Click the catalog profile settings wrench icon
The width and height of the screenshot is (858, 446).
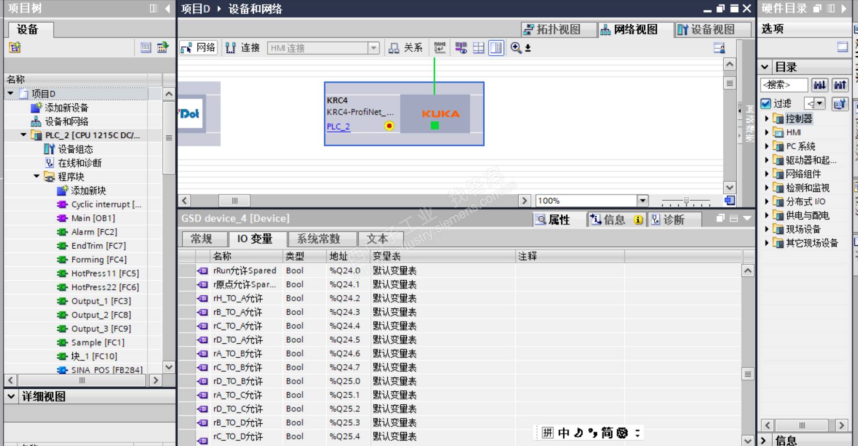[x=840, y=103]
